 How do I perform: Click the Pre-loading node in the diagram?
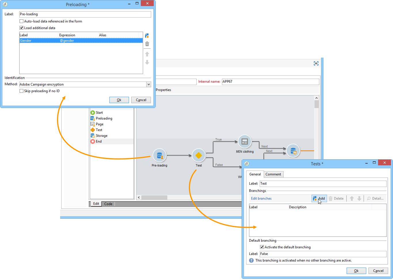click(160, 156)
